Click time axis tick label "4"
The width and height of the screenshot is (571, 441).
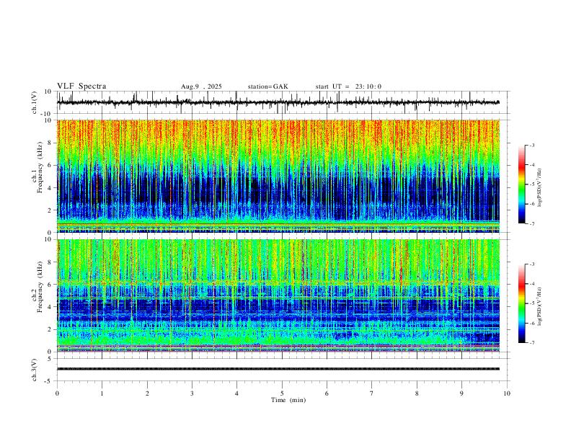click(236, 393)
